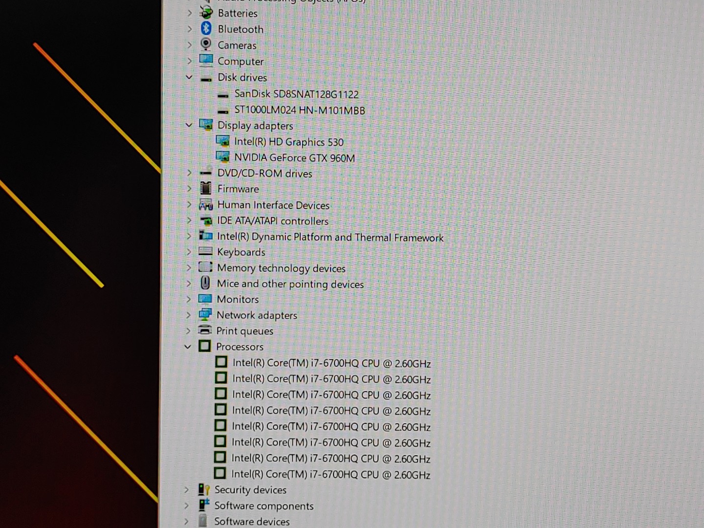Expand the Human Interface Devices category

189,205
